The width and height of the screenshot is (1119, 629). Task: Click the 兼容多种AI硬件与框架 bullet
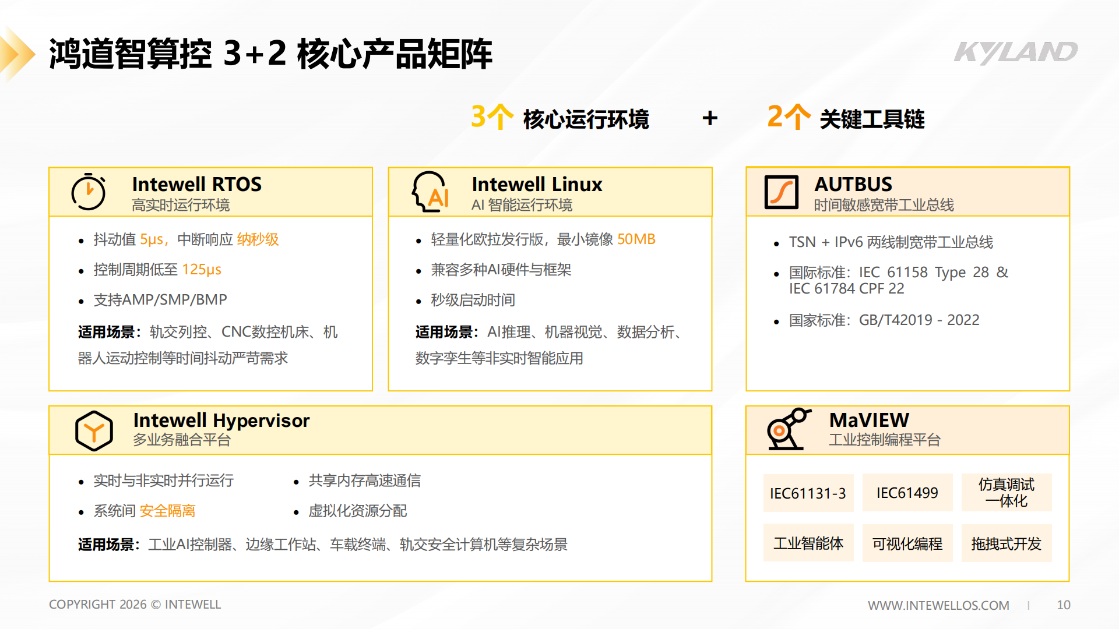click(x=501, y=269)
